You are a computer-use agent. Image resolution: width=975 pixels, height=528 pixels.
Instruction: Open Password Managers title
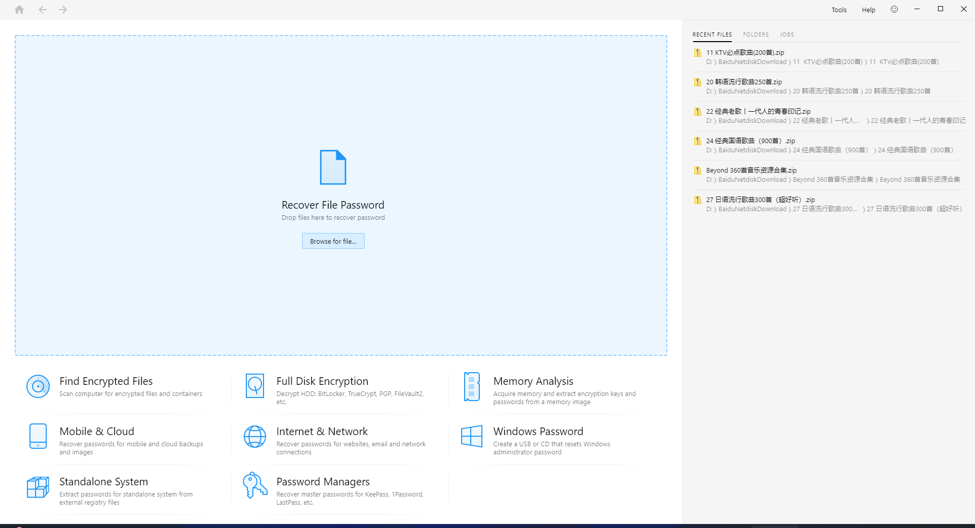click(x=323, y=482)
